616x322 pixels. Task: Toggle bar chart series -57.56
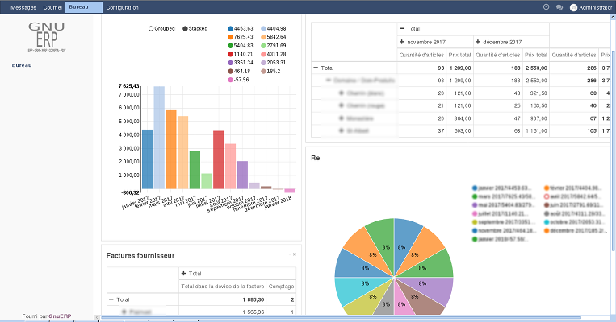(238, 80)
